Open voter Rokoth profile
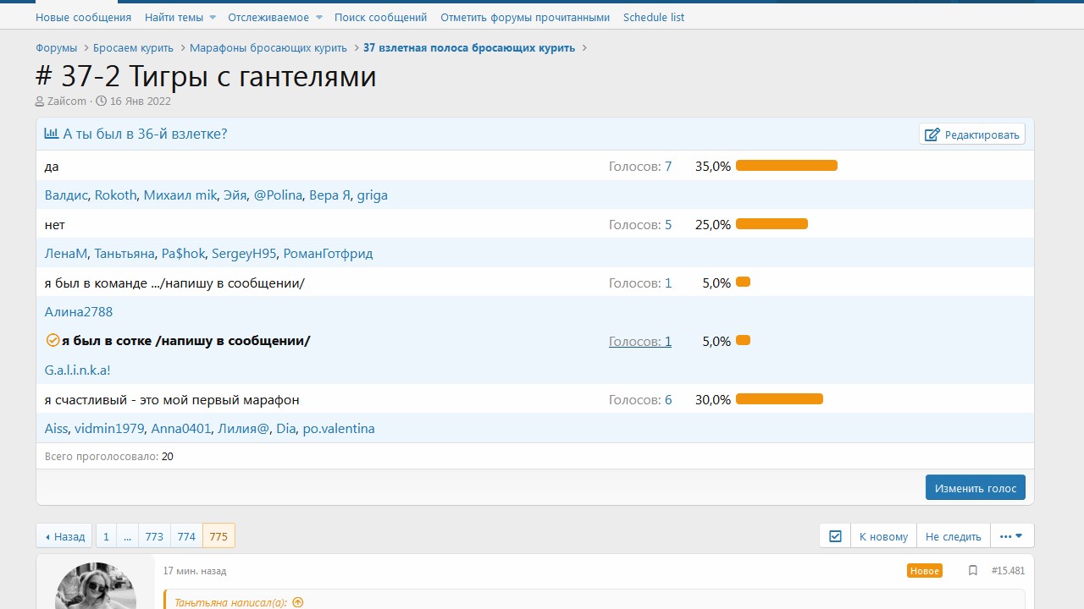The width and height of the screenshot is (1084, 609). [116, 195]
